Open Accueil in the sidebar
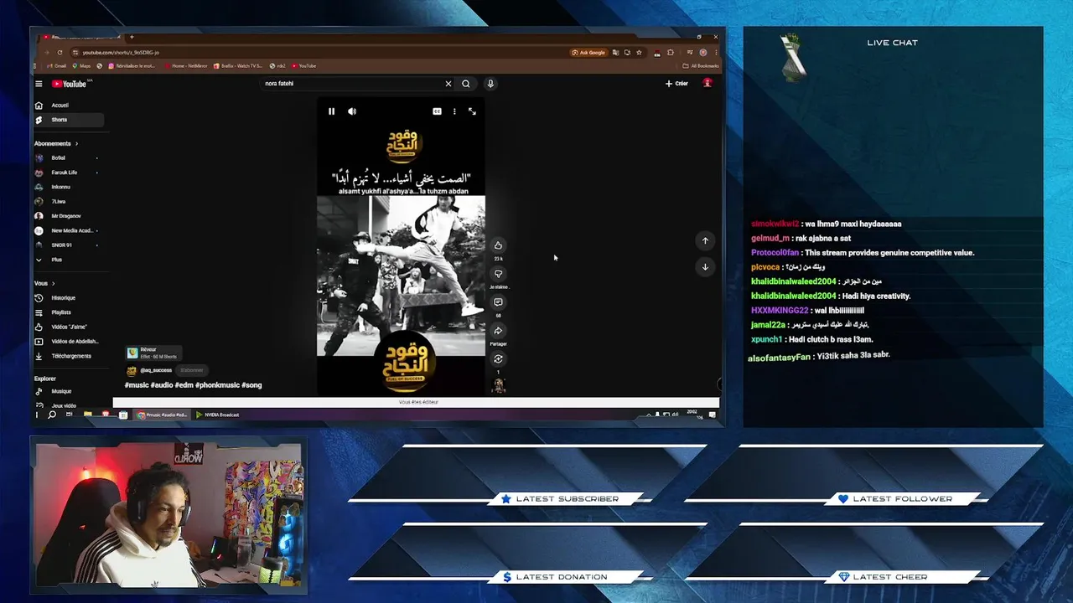This screenshot has height=603, width=1073. pyautogui.click(x=69, y=106)
